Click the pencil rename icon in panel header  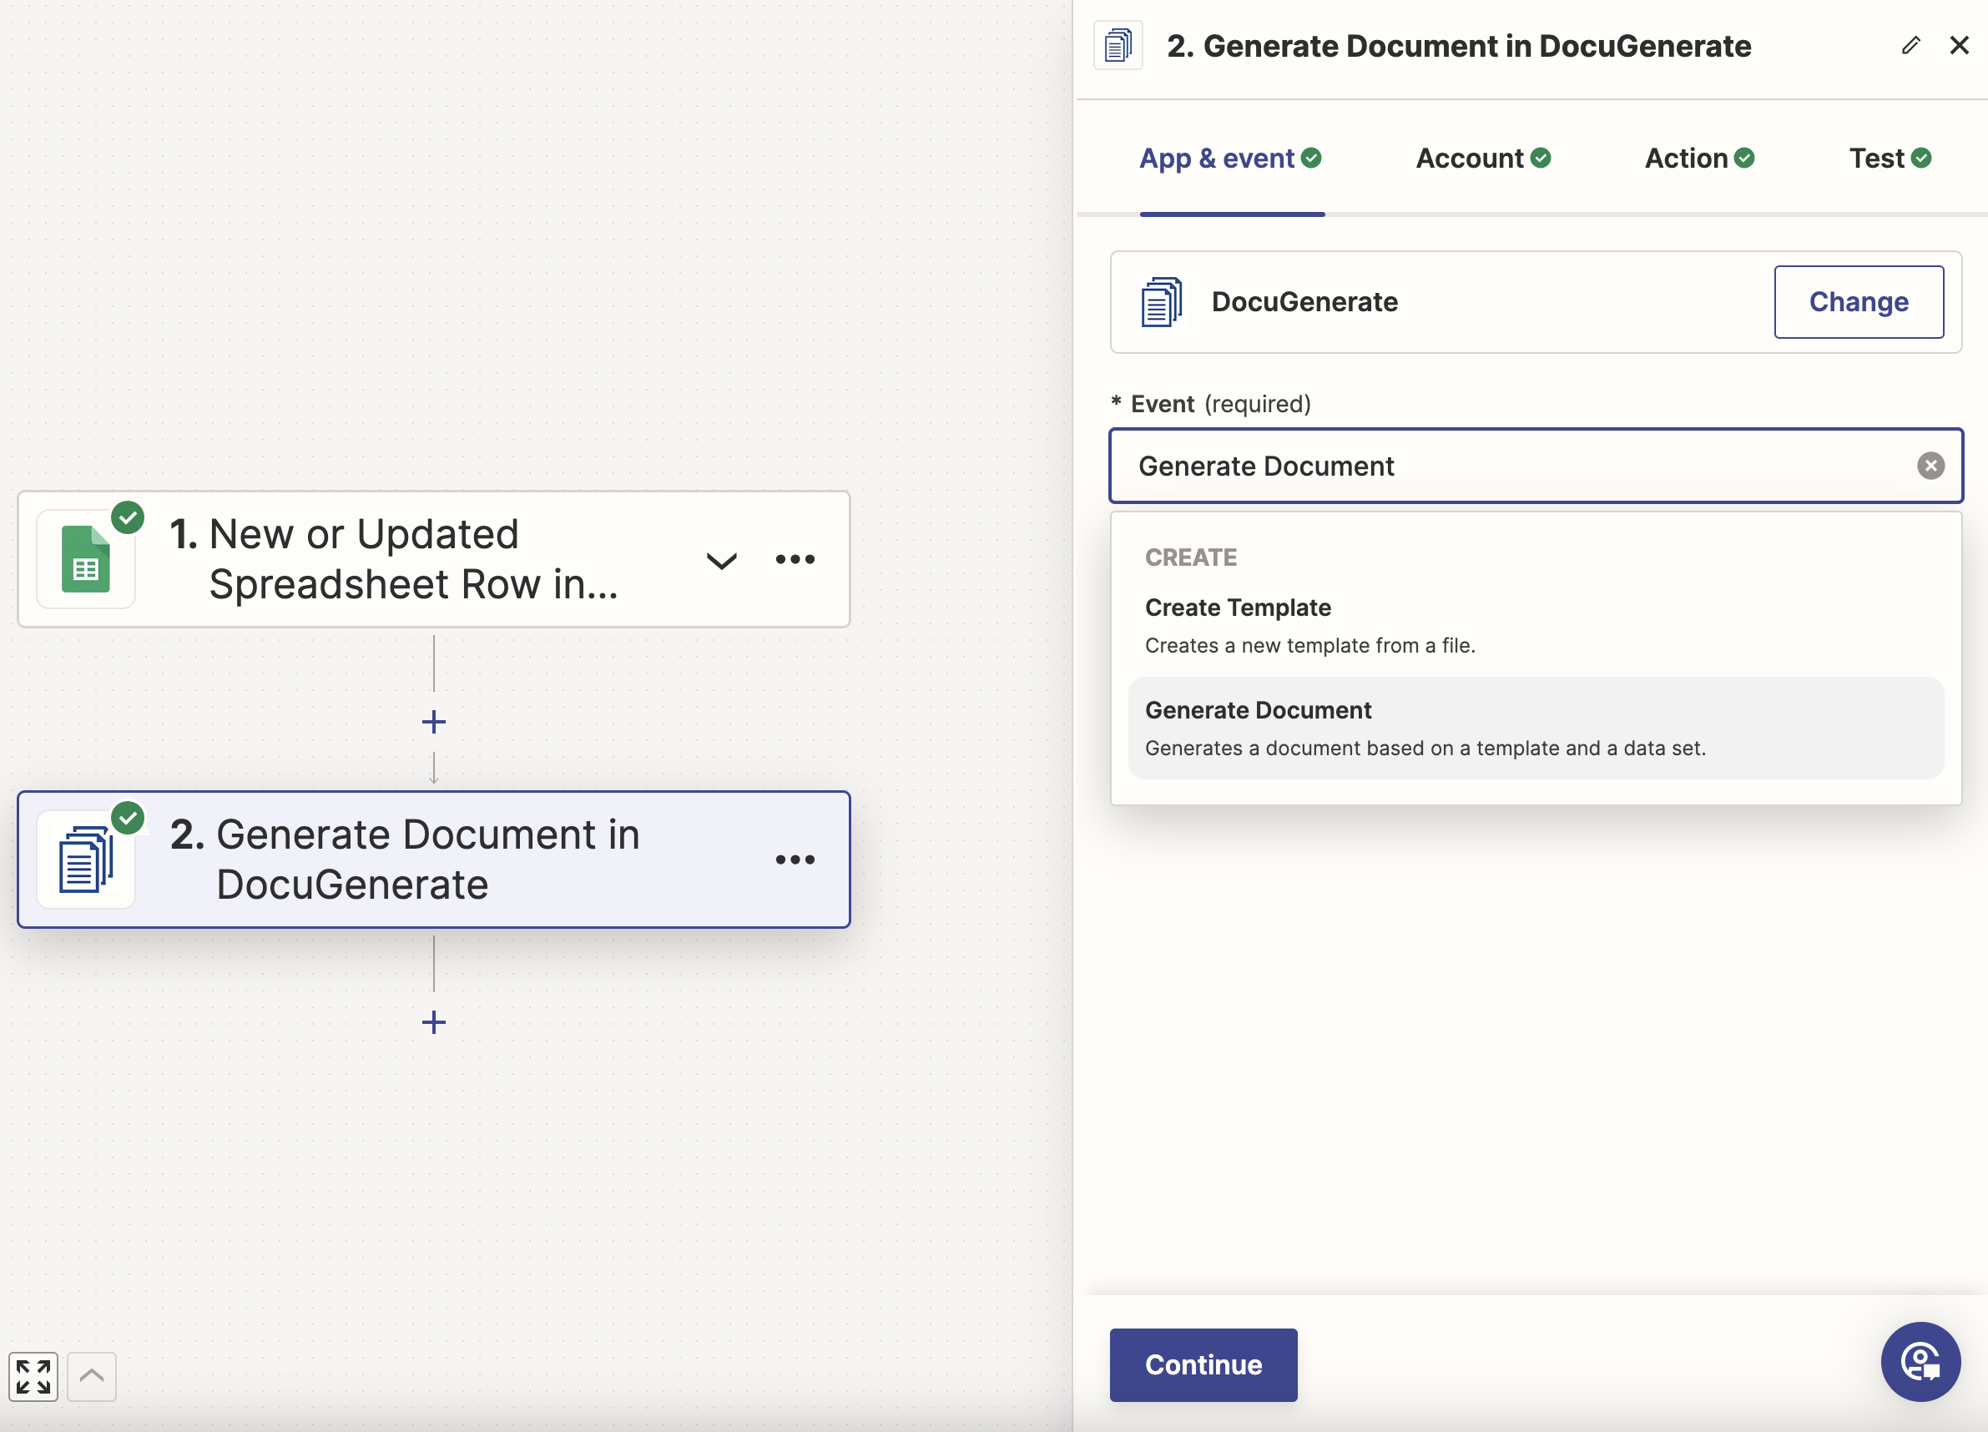pyautogui.click(x=1911, y=46)
